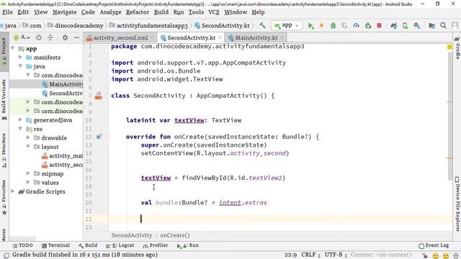Viewport: 461px width, 259px height.
Task: Open the Device File Explorer side panel
Action: (457, 204)
